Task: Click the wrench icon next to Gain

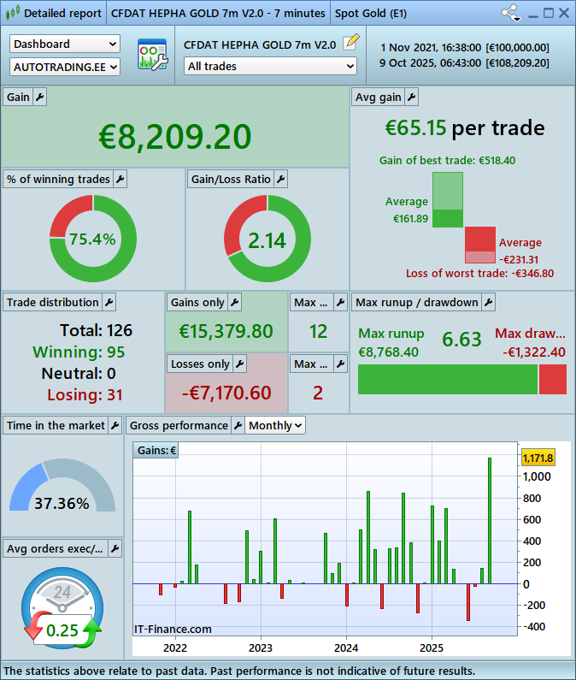Action: (x=40, y=98)
